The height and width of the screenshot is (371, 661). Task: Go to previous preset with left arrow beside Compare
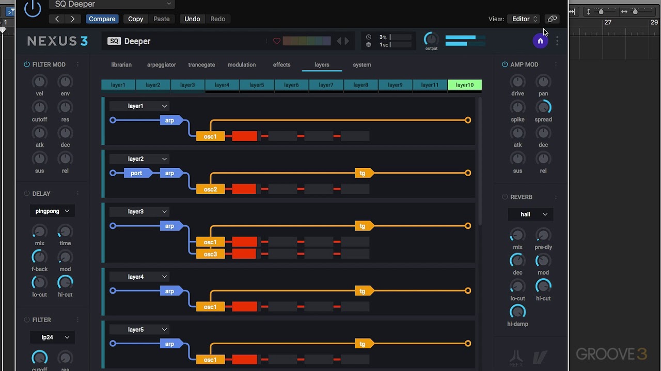[x=57, y=19]
